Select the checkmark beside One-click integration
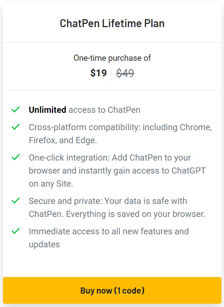This screenshot has width=224, height=307. click(x=15, y=157)
